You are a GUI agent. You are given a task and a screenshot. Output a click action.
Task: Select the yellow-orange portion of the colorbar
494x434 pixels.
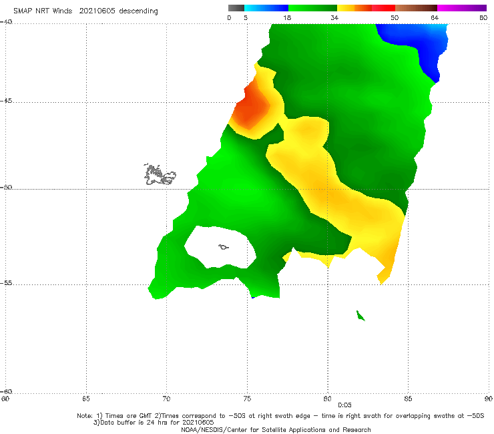coord(354,8)
